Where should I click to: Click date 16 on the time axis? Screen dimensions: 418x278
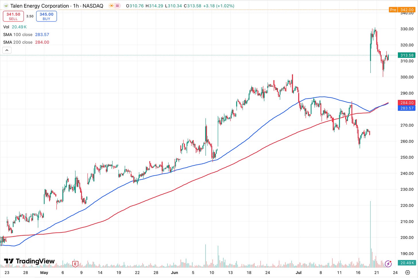click(x=358, y=273)
